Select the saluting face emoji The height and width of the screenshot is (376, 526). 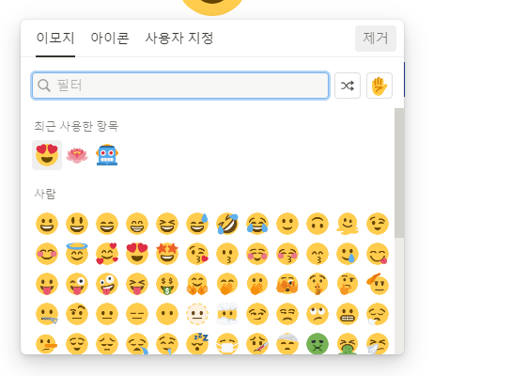tap(378, 284)
